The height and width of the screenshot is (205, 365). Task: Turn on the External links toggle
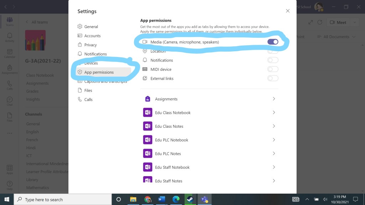pyautogui.click(x=273, y=78)
